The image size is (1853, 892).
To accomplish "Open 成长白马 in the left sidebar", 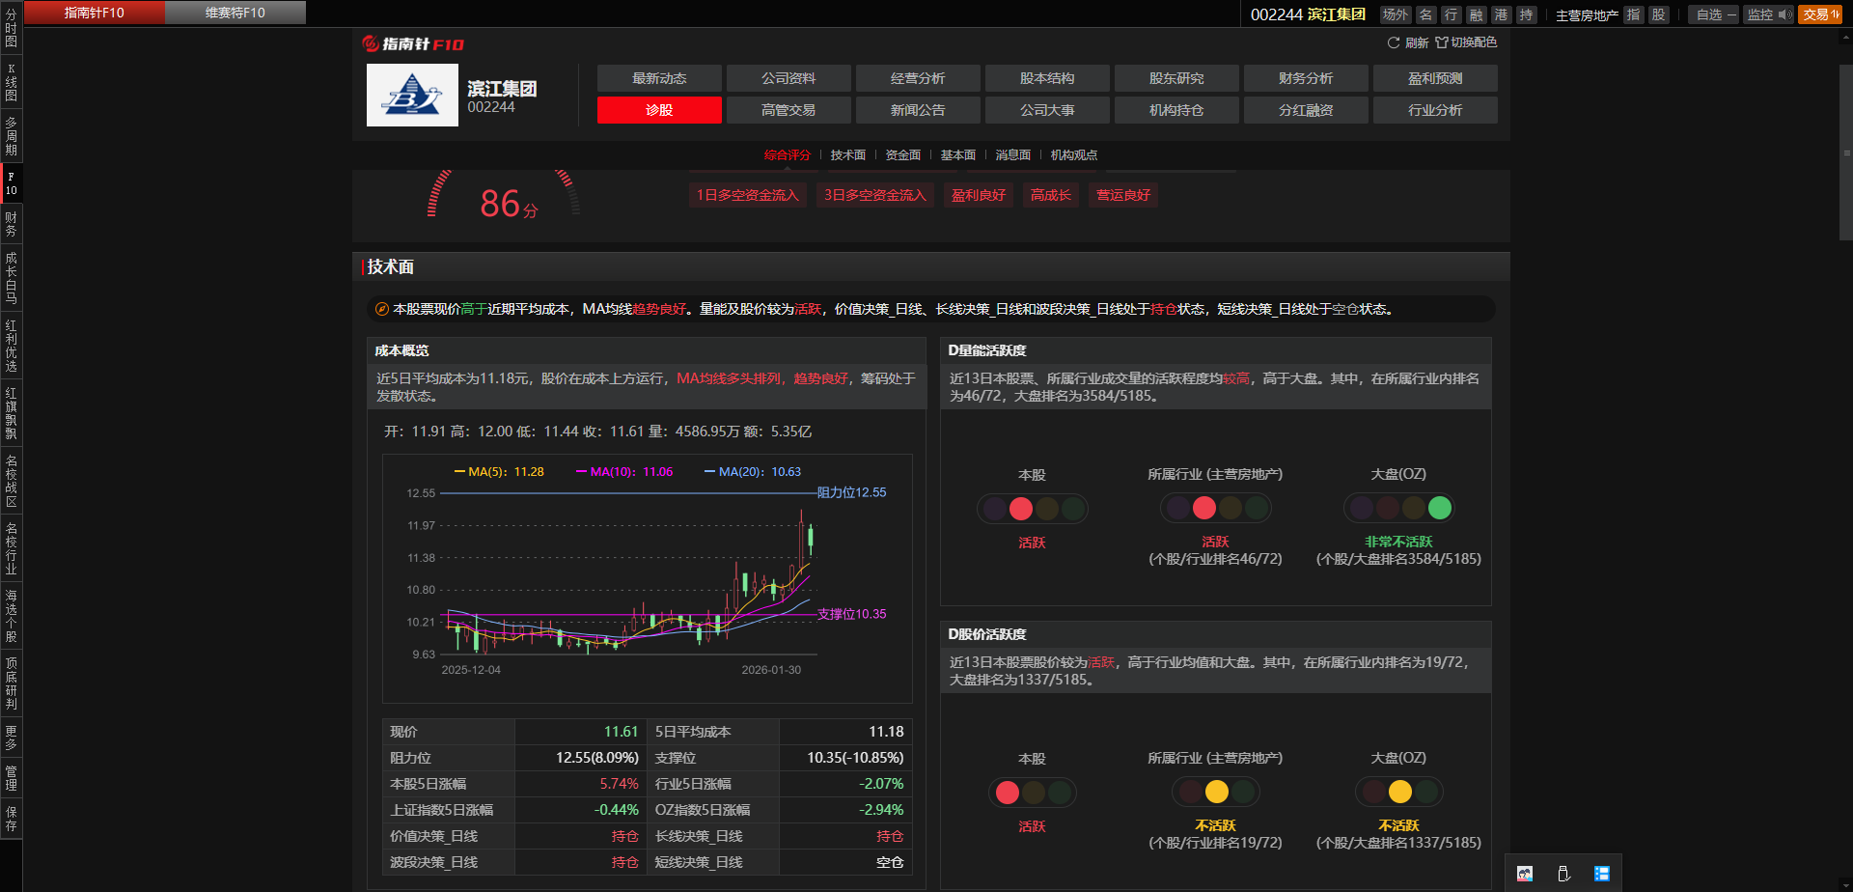I will tap(12, 277).
